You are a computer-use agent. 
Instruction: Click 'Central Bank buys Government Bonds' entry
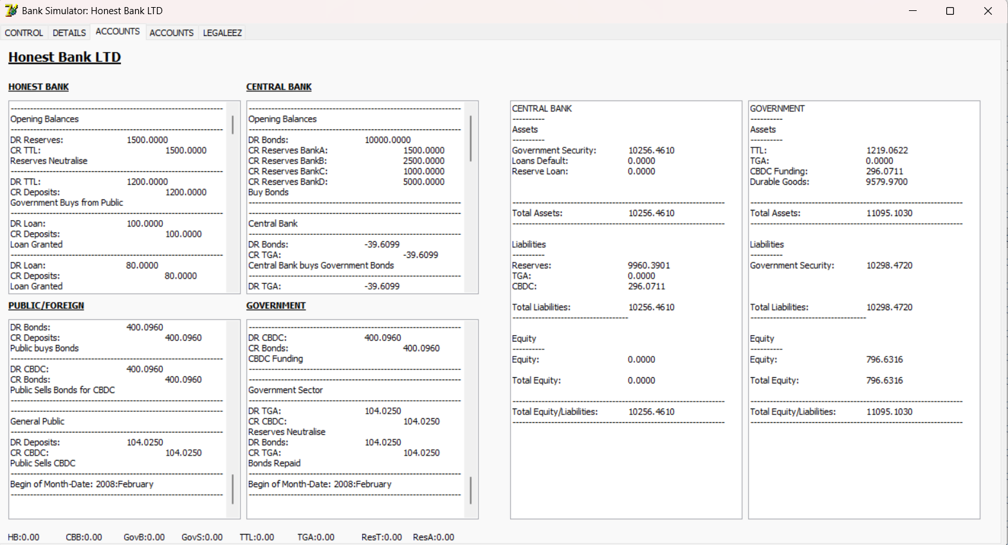coord(321,265)
